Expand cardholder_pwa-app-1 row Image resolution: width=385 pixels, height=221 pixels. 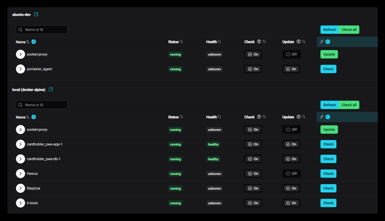click(20, 144)
